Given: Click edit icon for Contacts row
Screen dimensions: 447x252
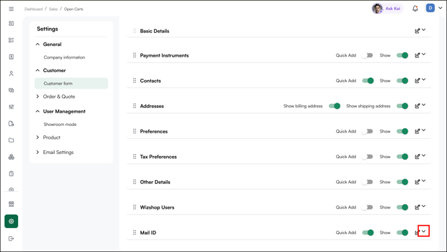Looking at the screenshot, I should (417, 81).
